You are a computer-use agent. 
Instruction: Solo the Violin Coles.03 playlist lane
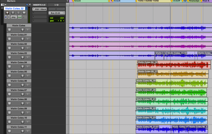(x=23, y=57)
